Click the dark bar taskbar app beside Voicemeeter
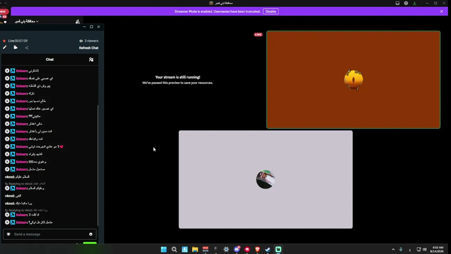The height and width of the screenshot is (254, 451). tap(216, 249)
